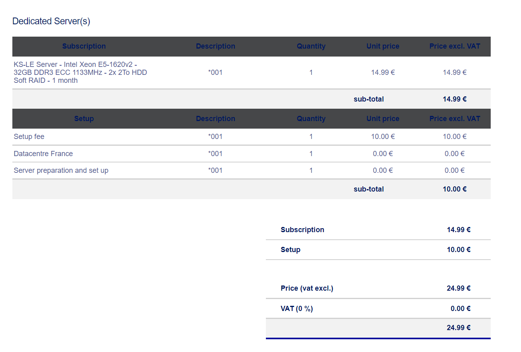Click the 10.00 € unit price of Setup fee
Screen dimensions: 521x352
tap(383, 137)
